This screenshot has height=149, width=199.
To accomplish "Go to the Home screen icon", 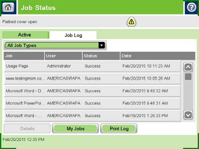I will (x=8, y=7).
